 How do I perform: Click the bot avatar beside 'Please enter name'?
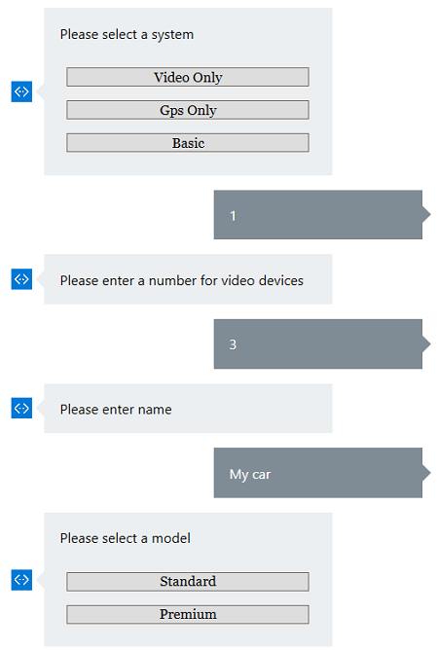click(21, 408)
